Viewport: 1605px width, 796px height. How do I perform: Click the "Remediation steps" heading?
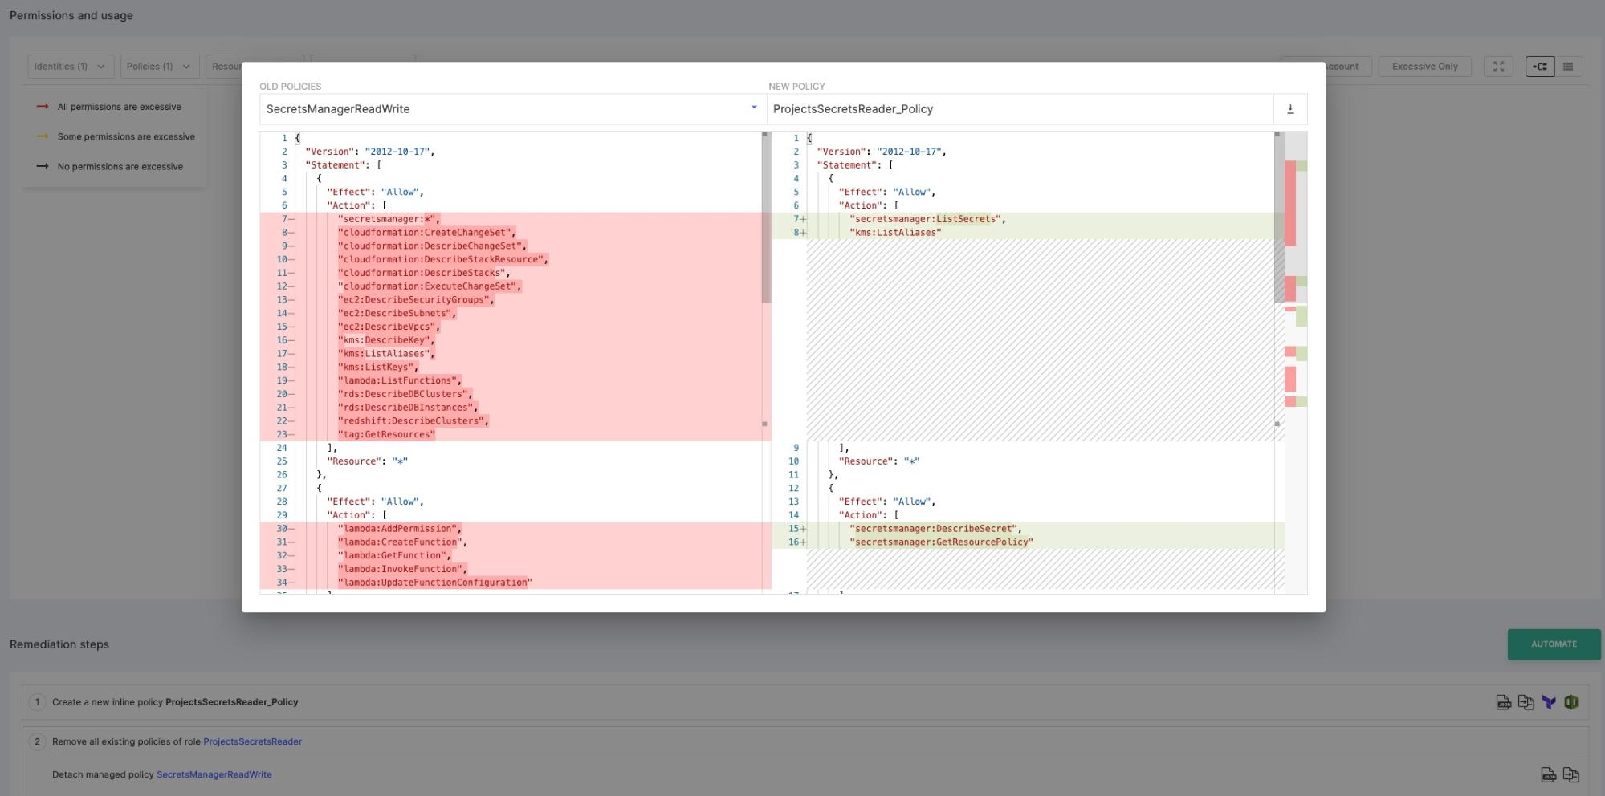pyautogui.click(x=59, y=644)
